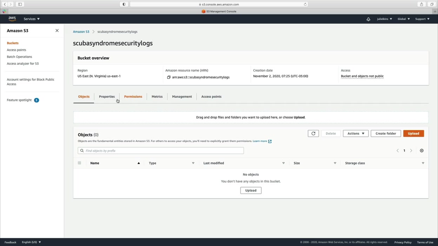
Task: Change language via English (US) dropdown
Action: point(31,242)
